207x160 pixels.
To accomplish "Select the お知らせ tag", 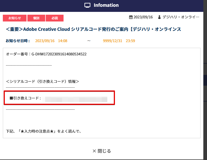I will coord(15,18).
